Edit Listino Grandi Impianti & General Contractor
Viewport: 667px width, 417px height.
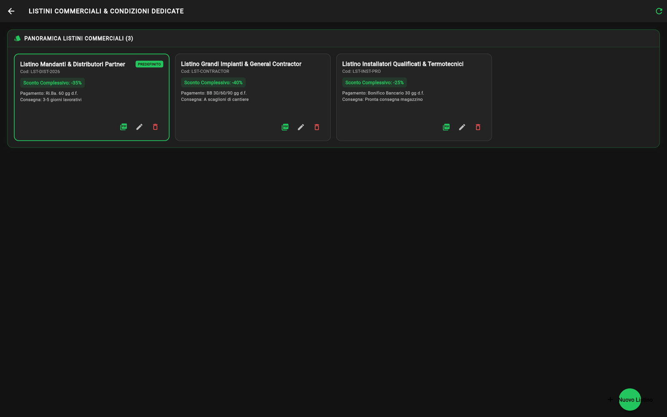pyautogui.click(x=301, y=127)
